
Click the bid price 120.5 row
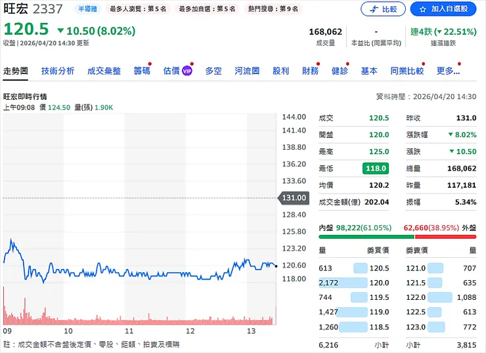353,268
